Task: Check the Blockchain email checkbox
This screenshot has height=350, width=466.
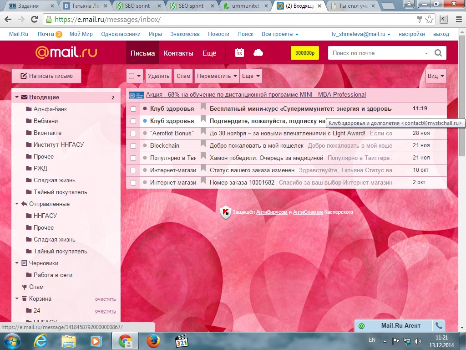Action: (133, 146)
